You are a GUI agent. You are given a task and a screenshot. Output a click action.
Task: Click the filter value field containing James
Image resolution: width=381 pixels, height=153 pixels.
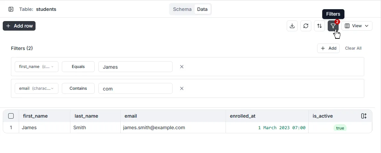pos(135,67)
